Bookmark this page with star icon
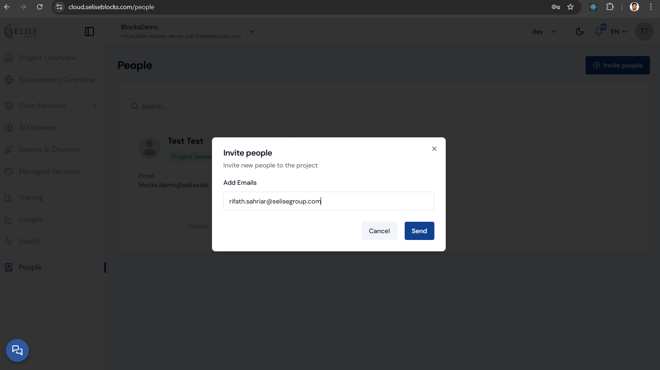Image resolution: width=660 pixels, height=370 pixels. click(570, 7)
